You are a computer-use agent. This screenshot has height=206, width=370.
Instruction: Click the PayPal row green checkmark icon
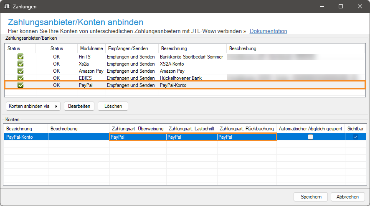pos(20,85)
